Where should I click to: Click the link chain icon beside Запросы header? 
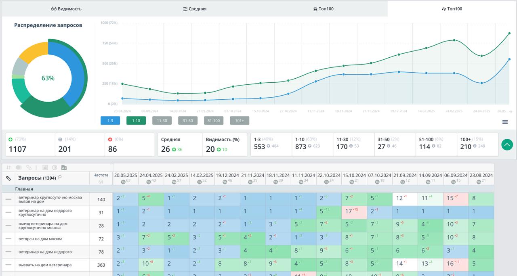8,178
